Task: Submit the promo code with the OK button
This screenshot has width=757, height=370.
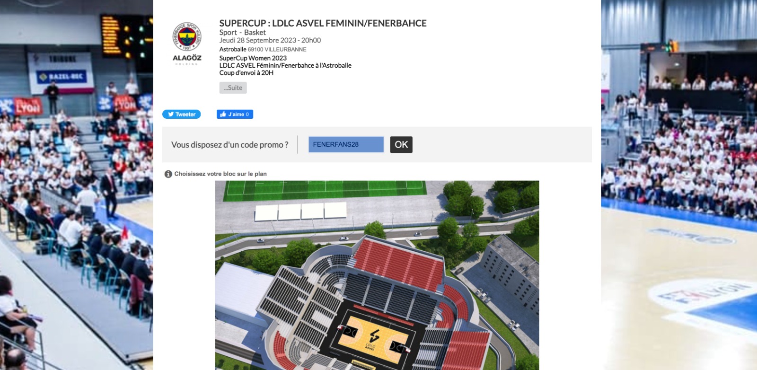Action: [401, 144]
